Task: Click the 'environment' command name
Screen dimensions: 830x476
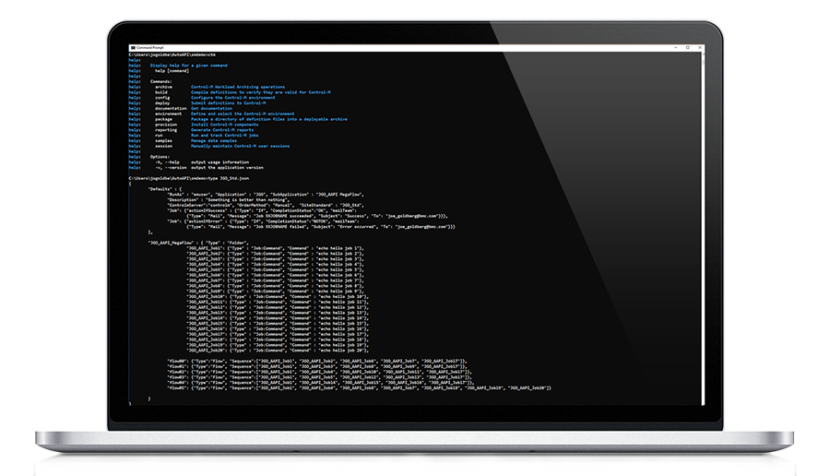Action: click(169, 113)
